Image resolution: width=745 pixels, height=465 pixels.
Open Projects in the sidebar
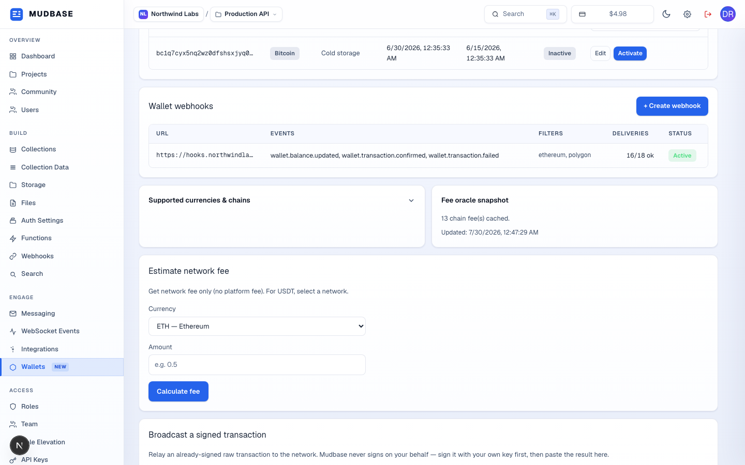(x=62, y=74)
